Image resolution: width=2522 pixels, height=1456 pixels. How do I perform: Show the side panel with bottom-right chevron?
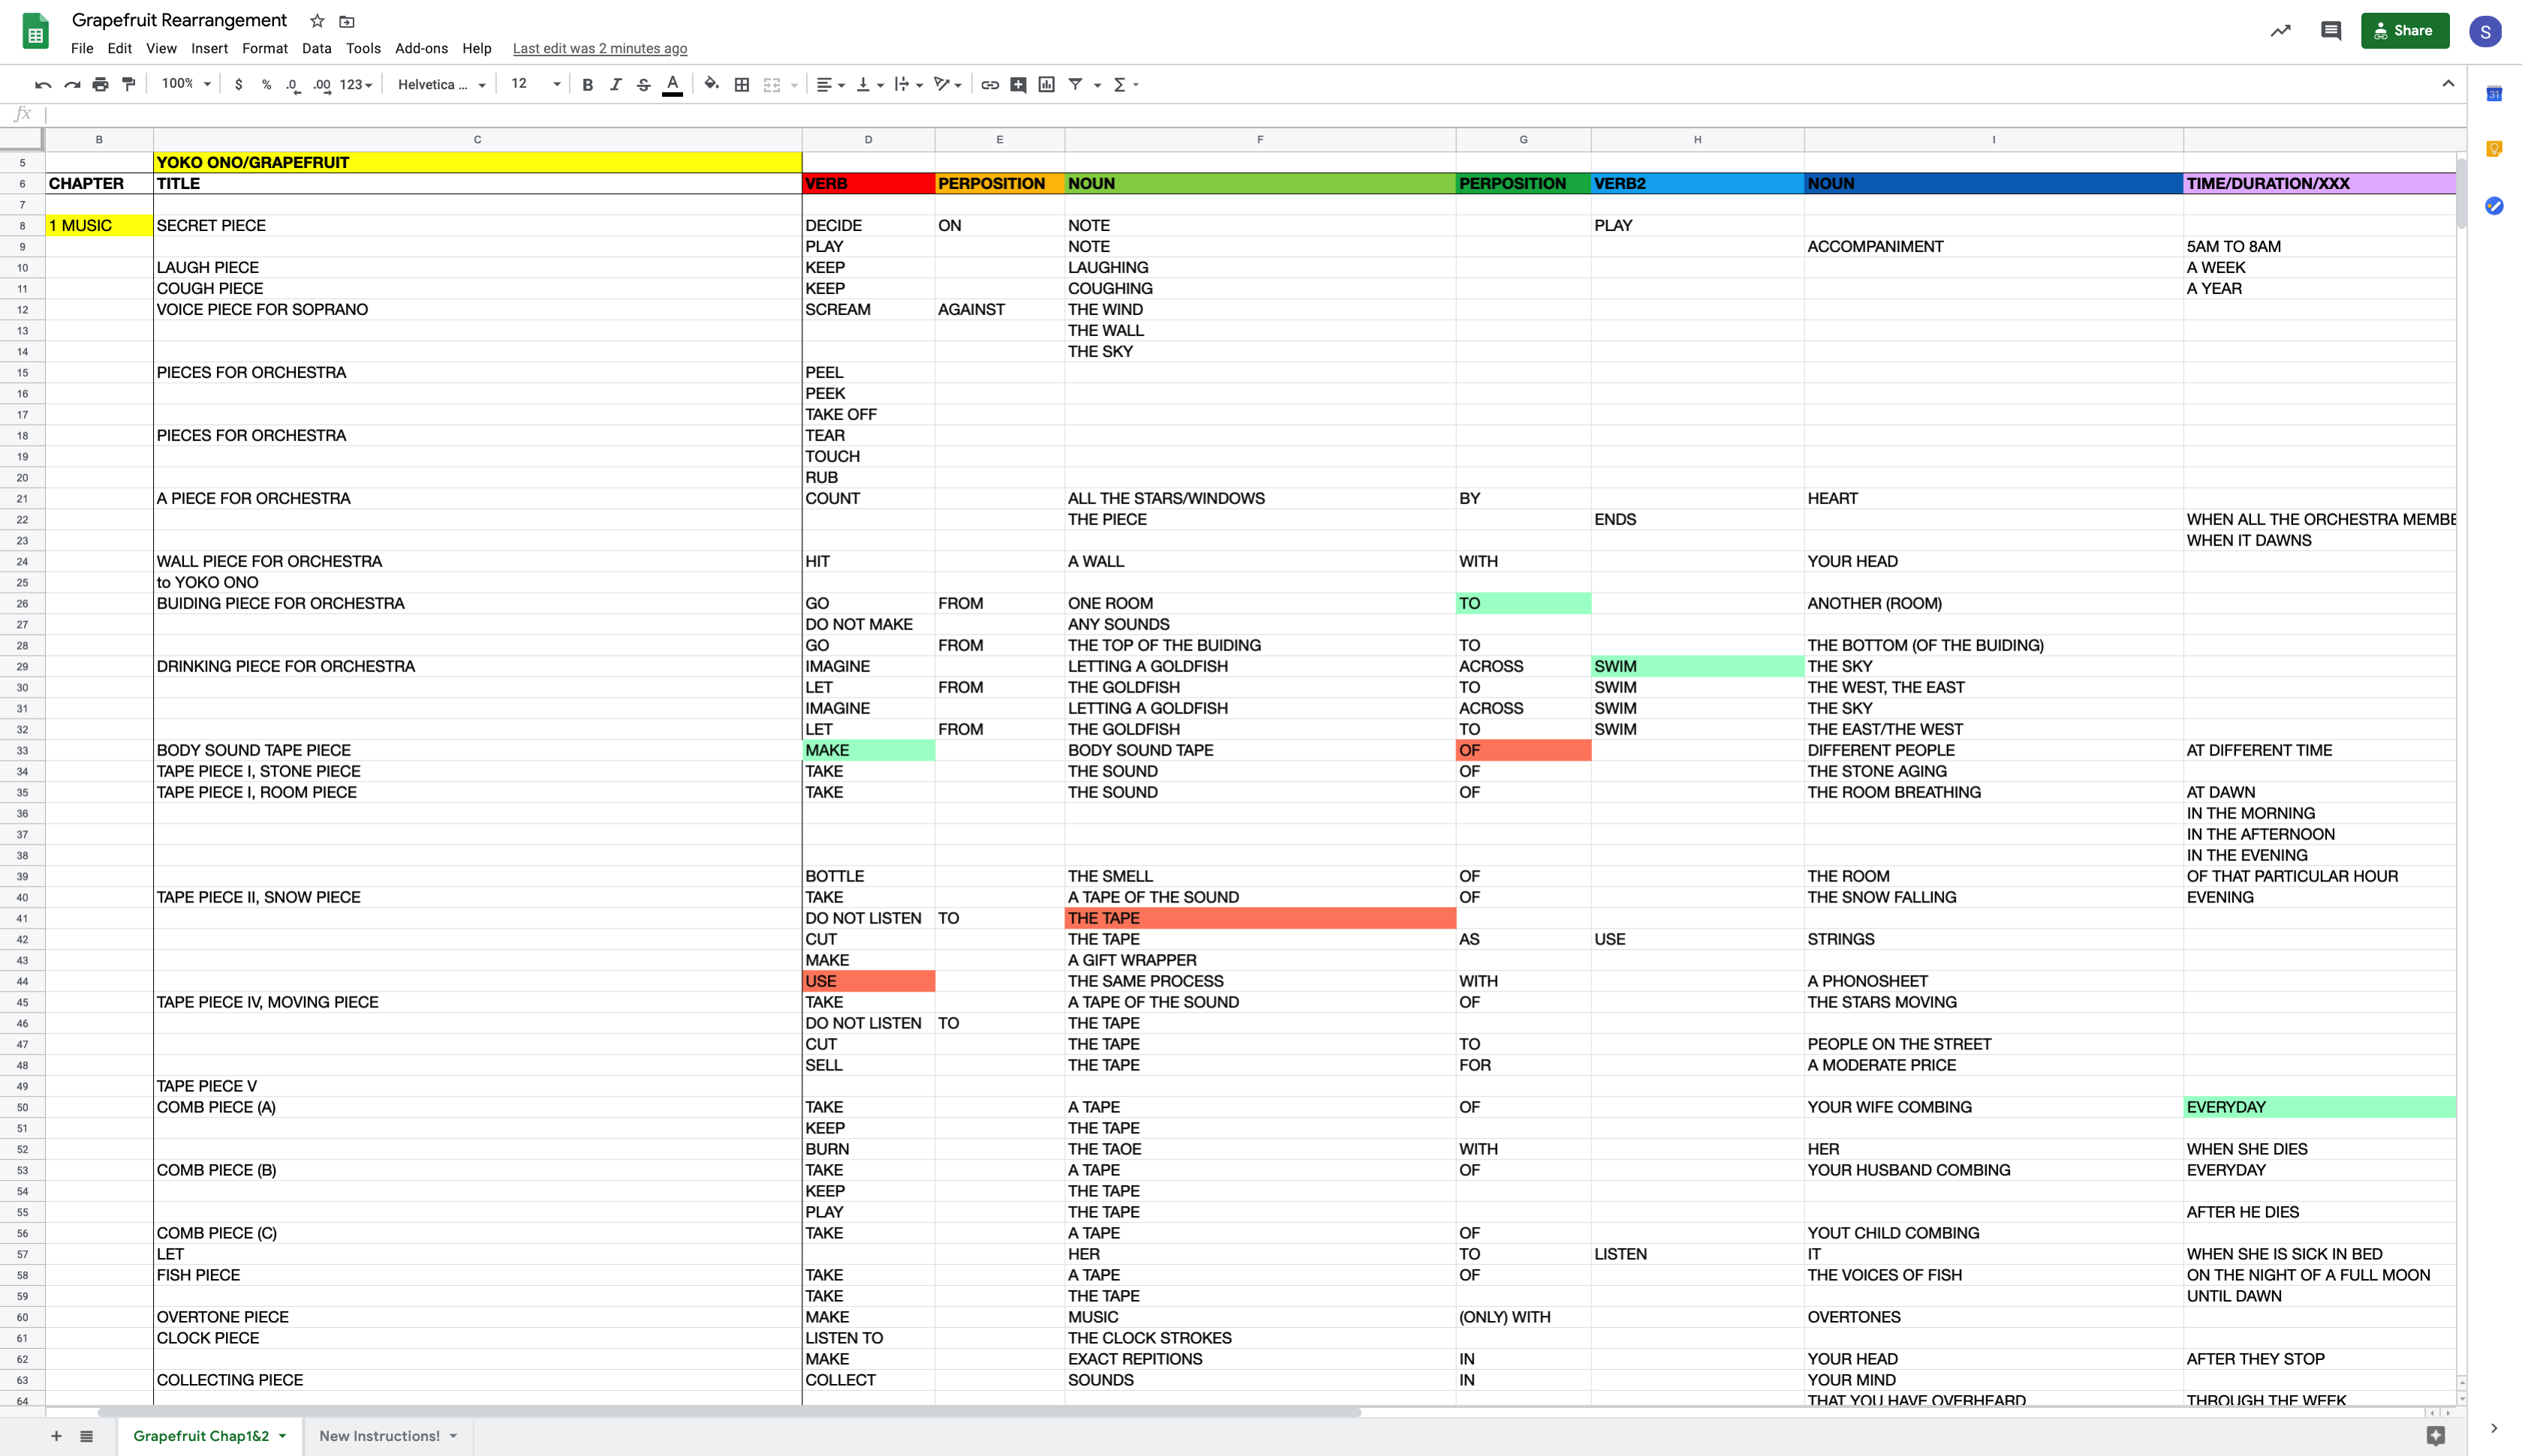click(2494, 1429)
